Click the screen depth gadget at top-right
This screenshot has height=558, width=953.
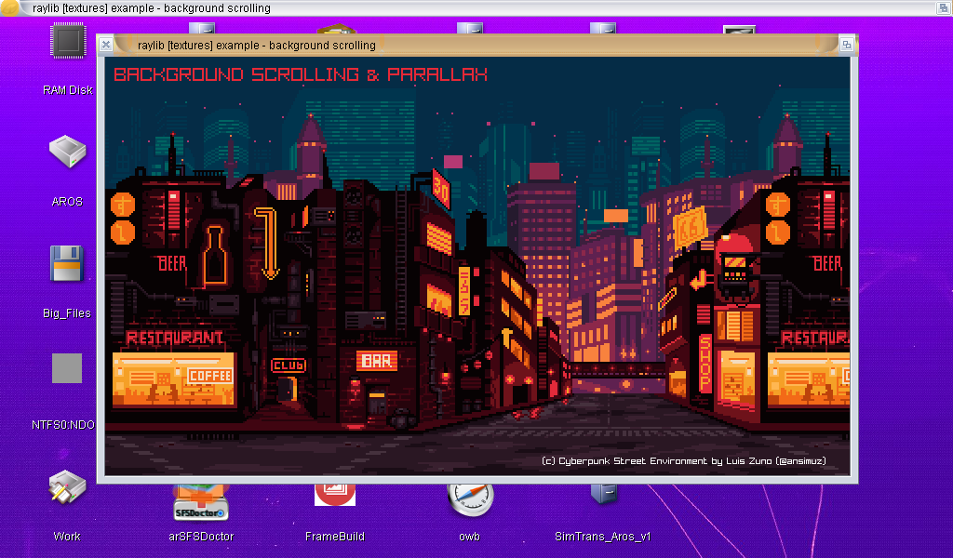[943, 8]
